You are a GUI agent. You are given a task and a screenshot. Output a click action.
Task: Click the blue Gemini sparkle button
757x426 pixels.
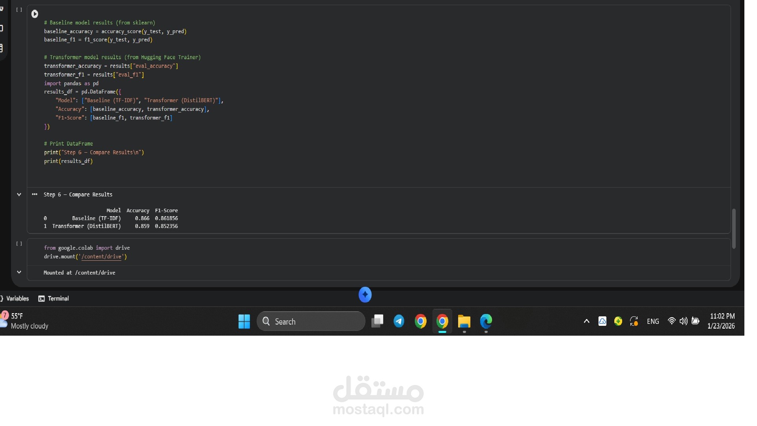point(365,295)
